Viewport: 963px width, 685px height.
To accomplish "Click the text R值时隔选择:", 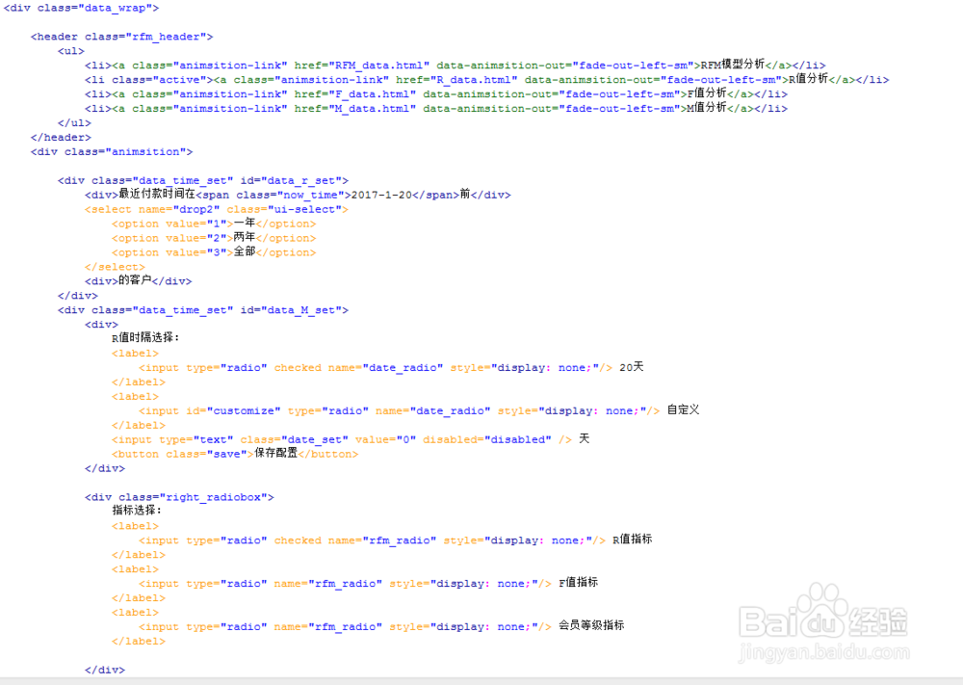I will click(145, 338).
